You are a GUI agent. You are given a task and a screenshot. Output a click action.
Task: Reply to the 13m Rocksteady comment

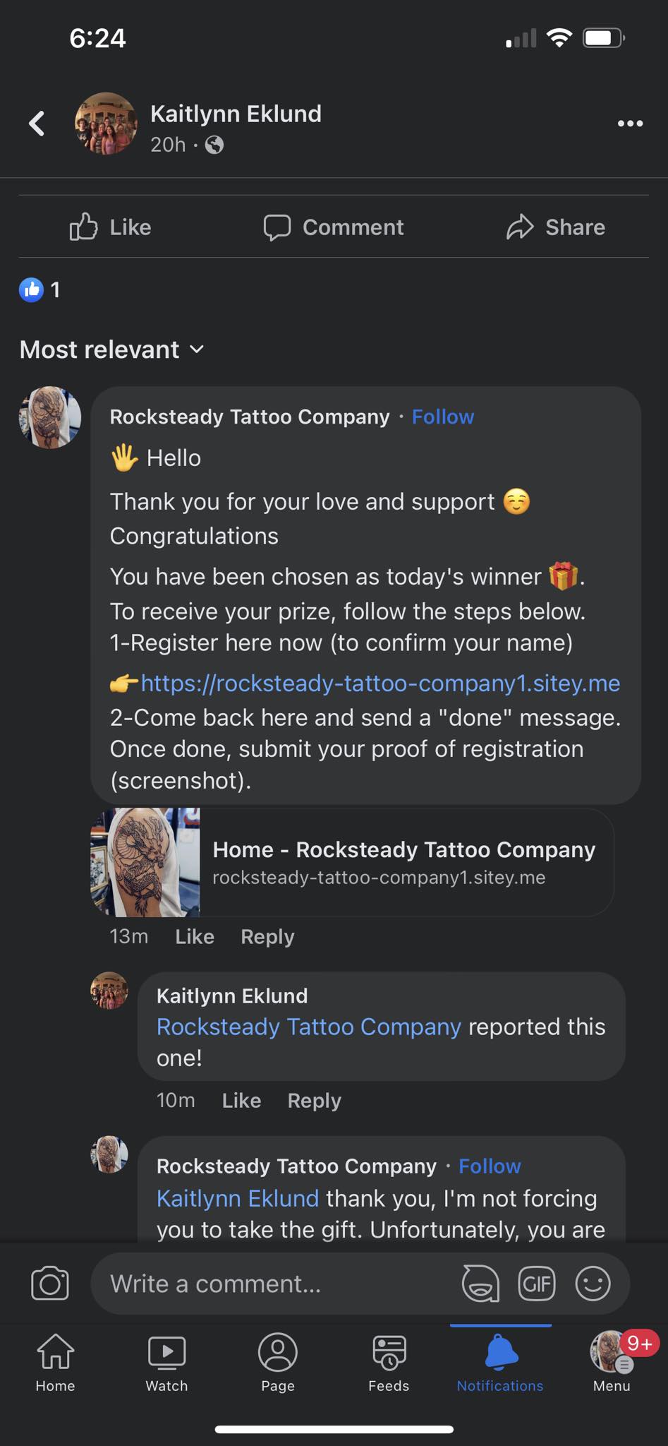(267, 936)
